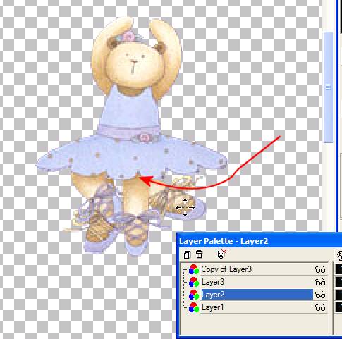Screen dimensions: 342x339
Task: Toggle visibility glasses for Copy of Layer3
Action: click(x=320, y=269)
